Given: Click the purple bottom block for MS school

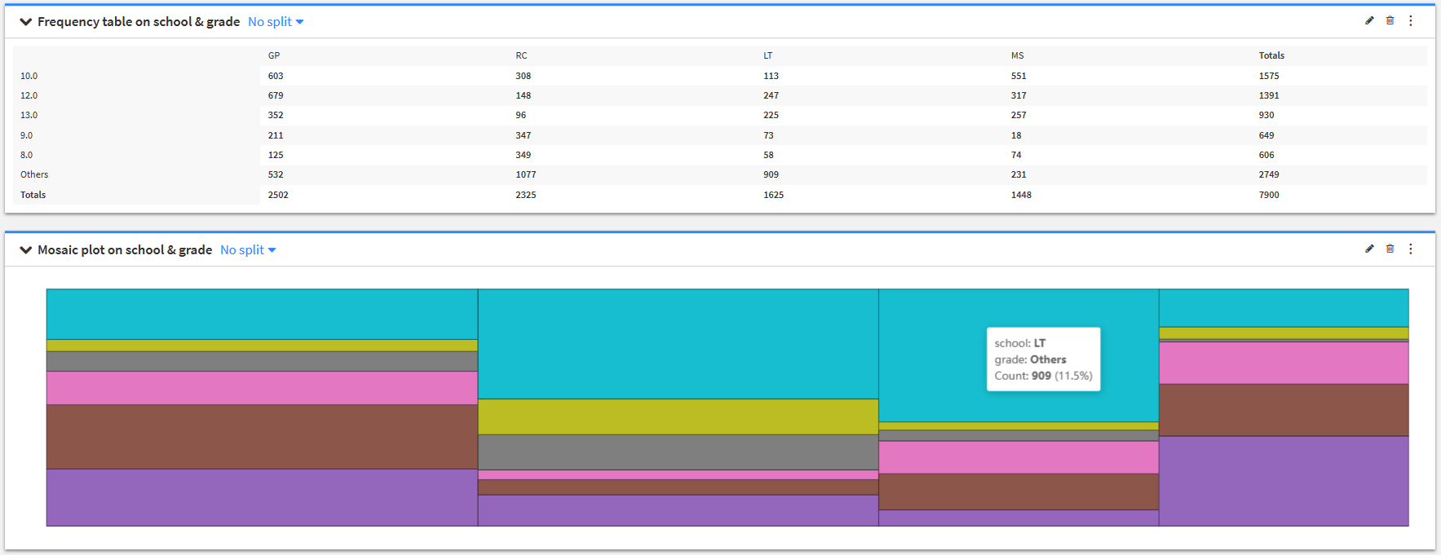Looking at the screenshot, I should tap(1284, 481).
